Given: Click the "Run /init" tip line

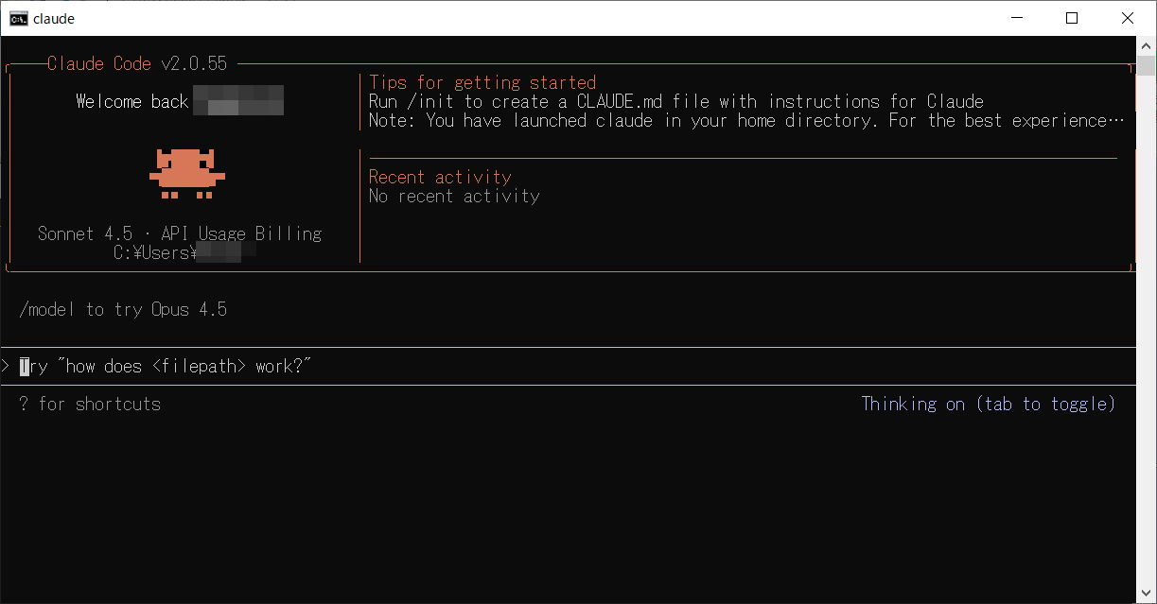Looking at the screenshot, I should [675, 101].
